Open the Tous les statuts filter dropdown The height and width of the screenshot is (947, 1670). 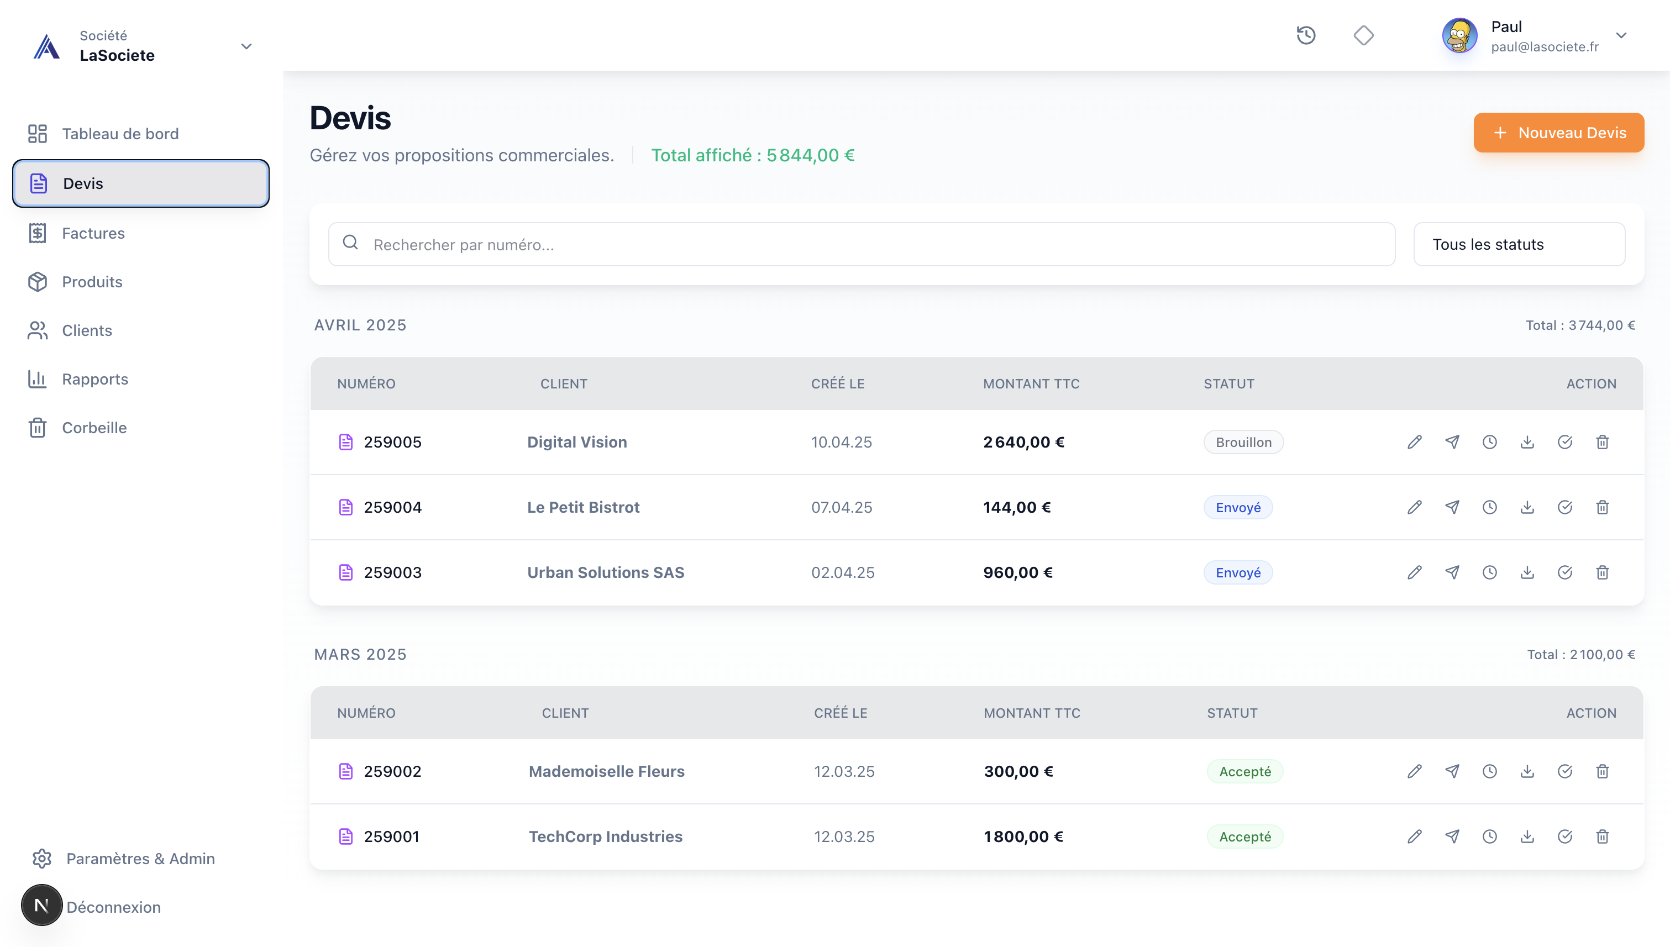1519,245
